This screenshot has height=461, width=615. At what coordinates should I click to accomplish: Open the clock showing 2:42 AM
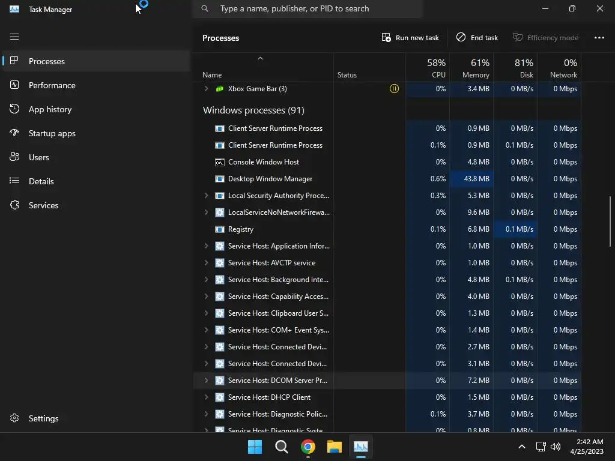(x=587, y=447)
